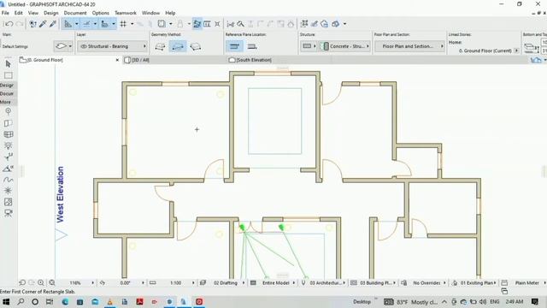Screen dimensions: 547x308
Task: Open the File menu
Action: 5,13
